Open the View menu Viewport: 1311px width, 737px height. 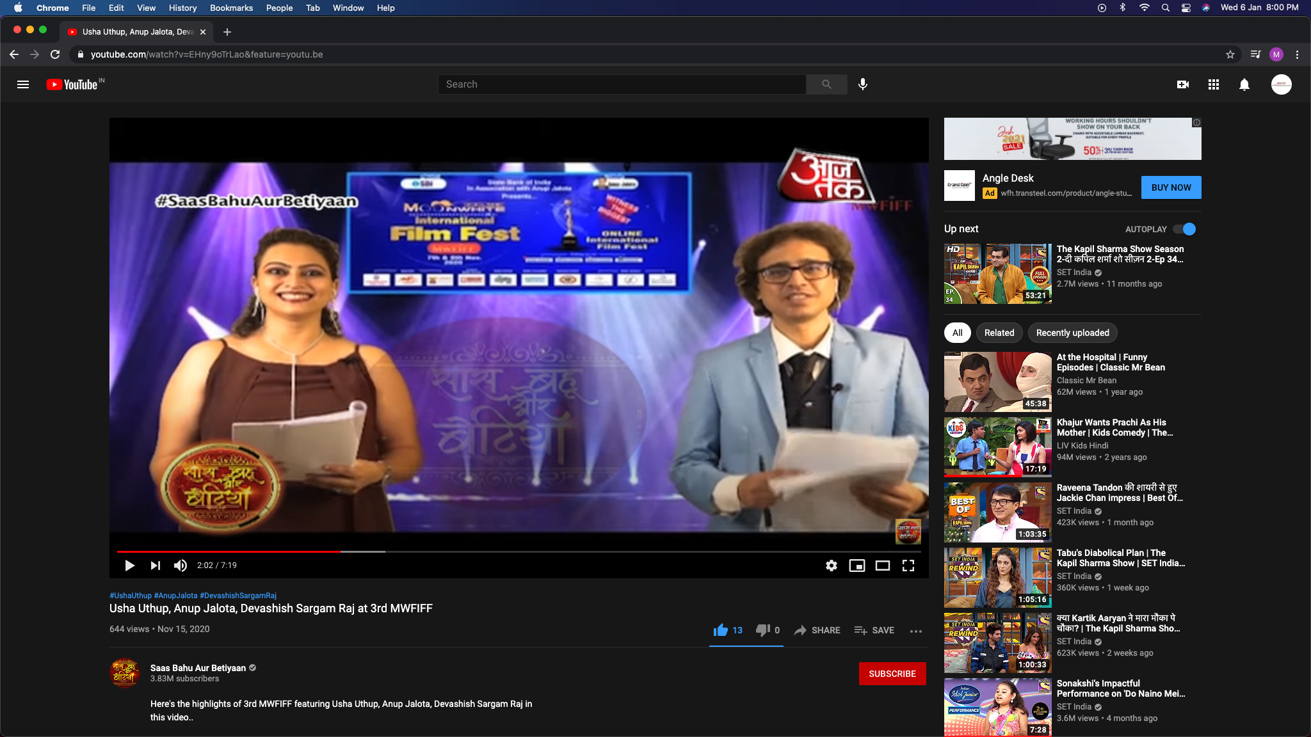[146, 8]
